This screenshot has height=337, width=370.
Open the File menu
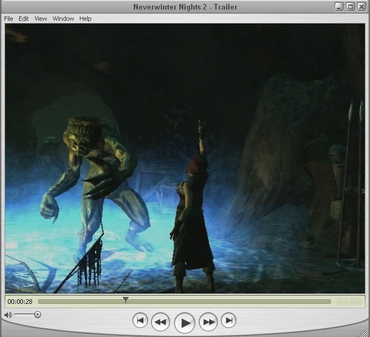(x=8, y=19)
